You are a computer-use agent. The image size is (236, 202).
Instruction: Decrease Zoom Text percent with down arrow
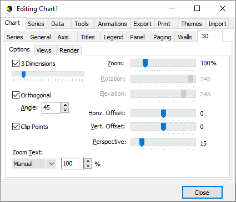point(88,166)
